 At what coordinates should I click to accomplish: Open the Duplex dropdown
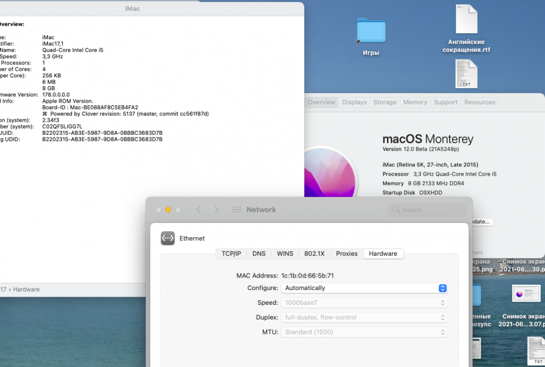click(x=364, y=317)
